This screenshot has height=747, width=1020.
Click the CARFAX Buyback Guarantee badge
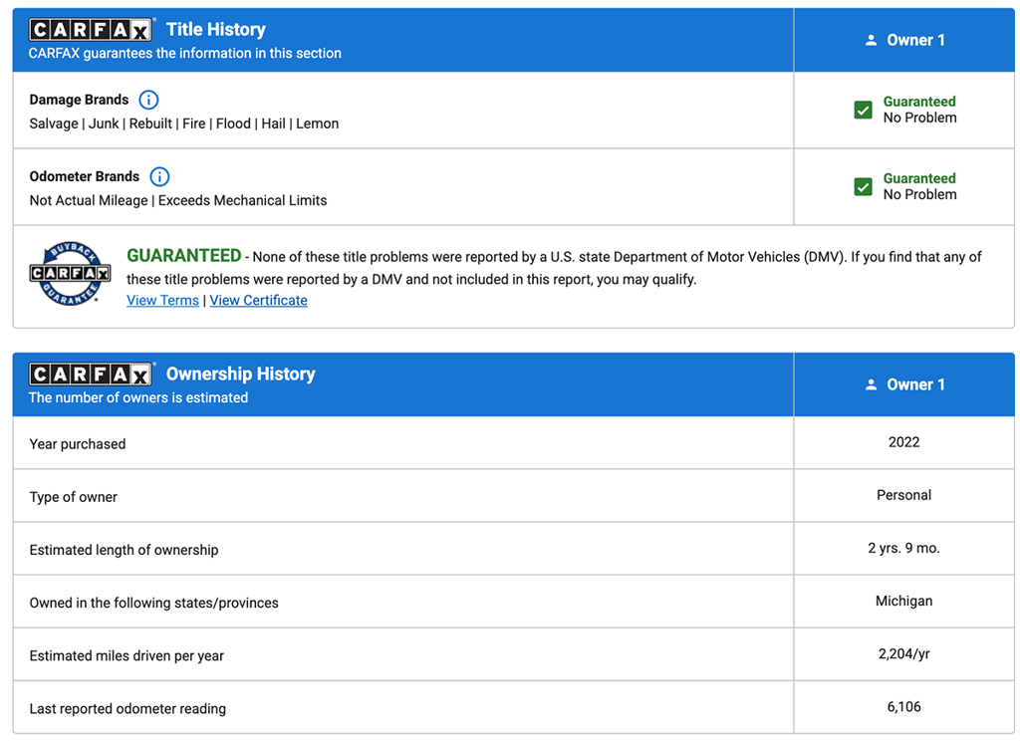(x=69, y=273)
